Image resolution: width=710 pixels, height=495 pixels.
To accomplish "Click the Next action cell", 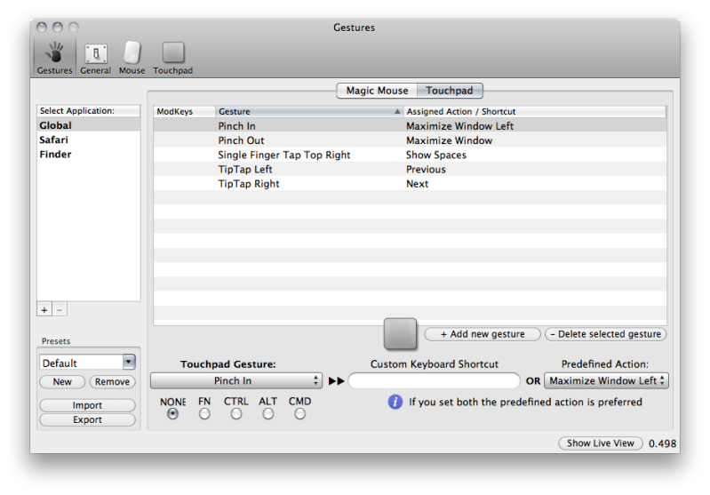I will coord(417,184).
